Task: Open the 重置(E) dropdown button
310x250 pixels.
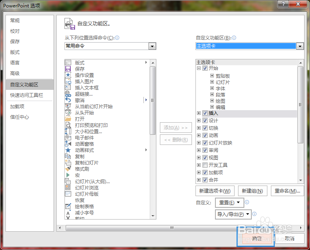Action: [x=229, y=203]
